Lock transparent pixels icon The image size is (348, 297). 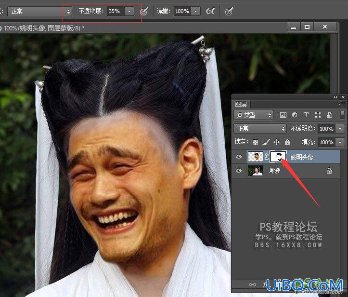(x=255, y=142)
